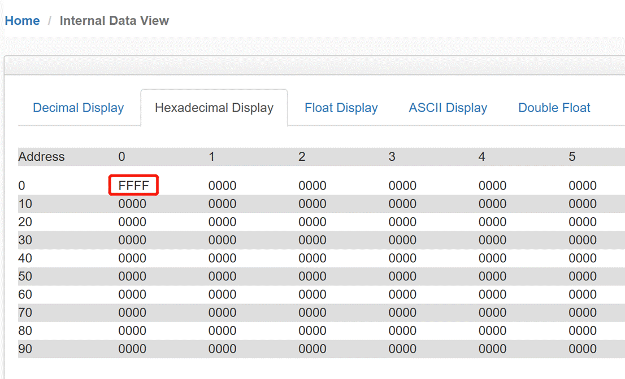625x379 pixels.
Task: Click the 0000 value at address 40 column 4
Action: point(493,258)
